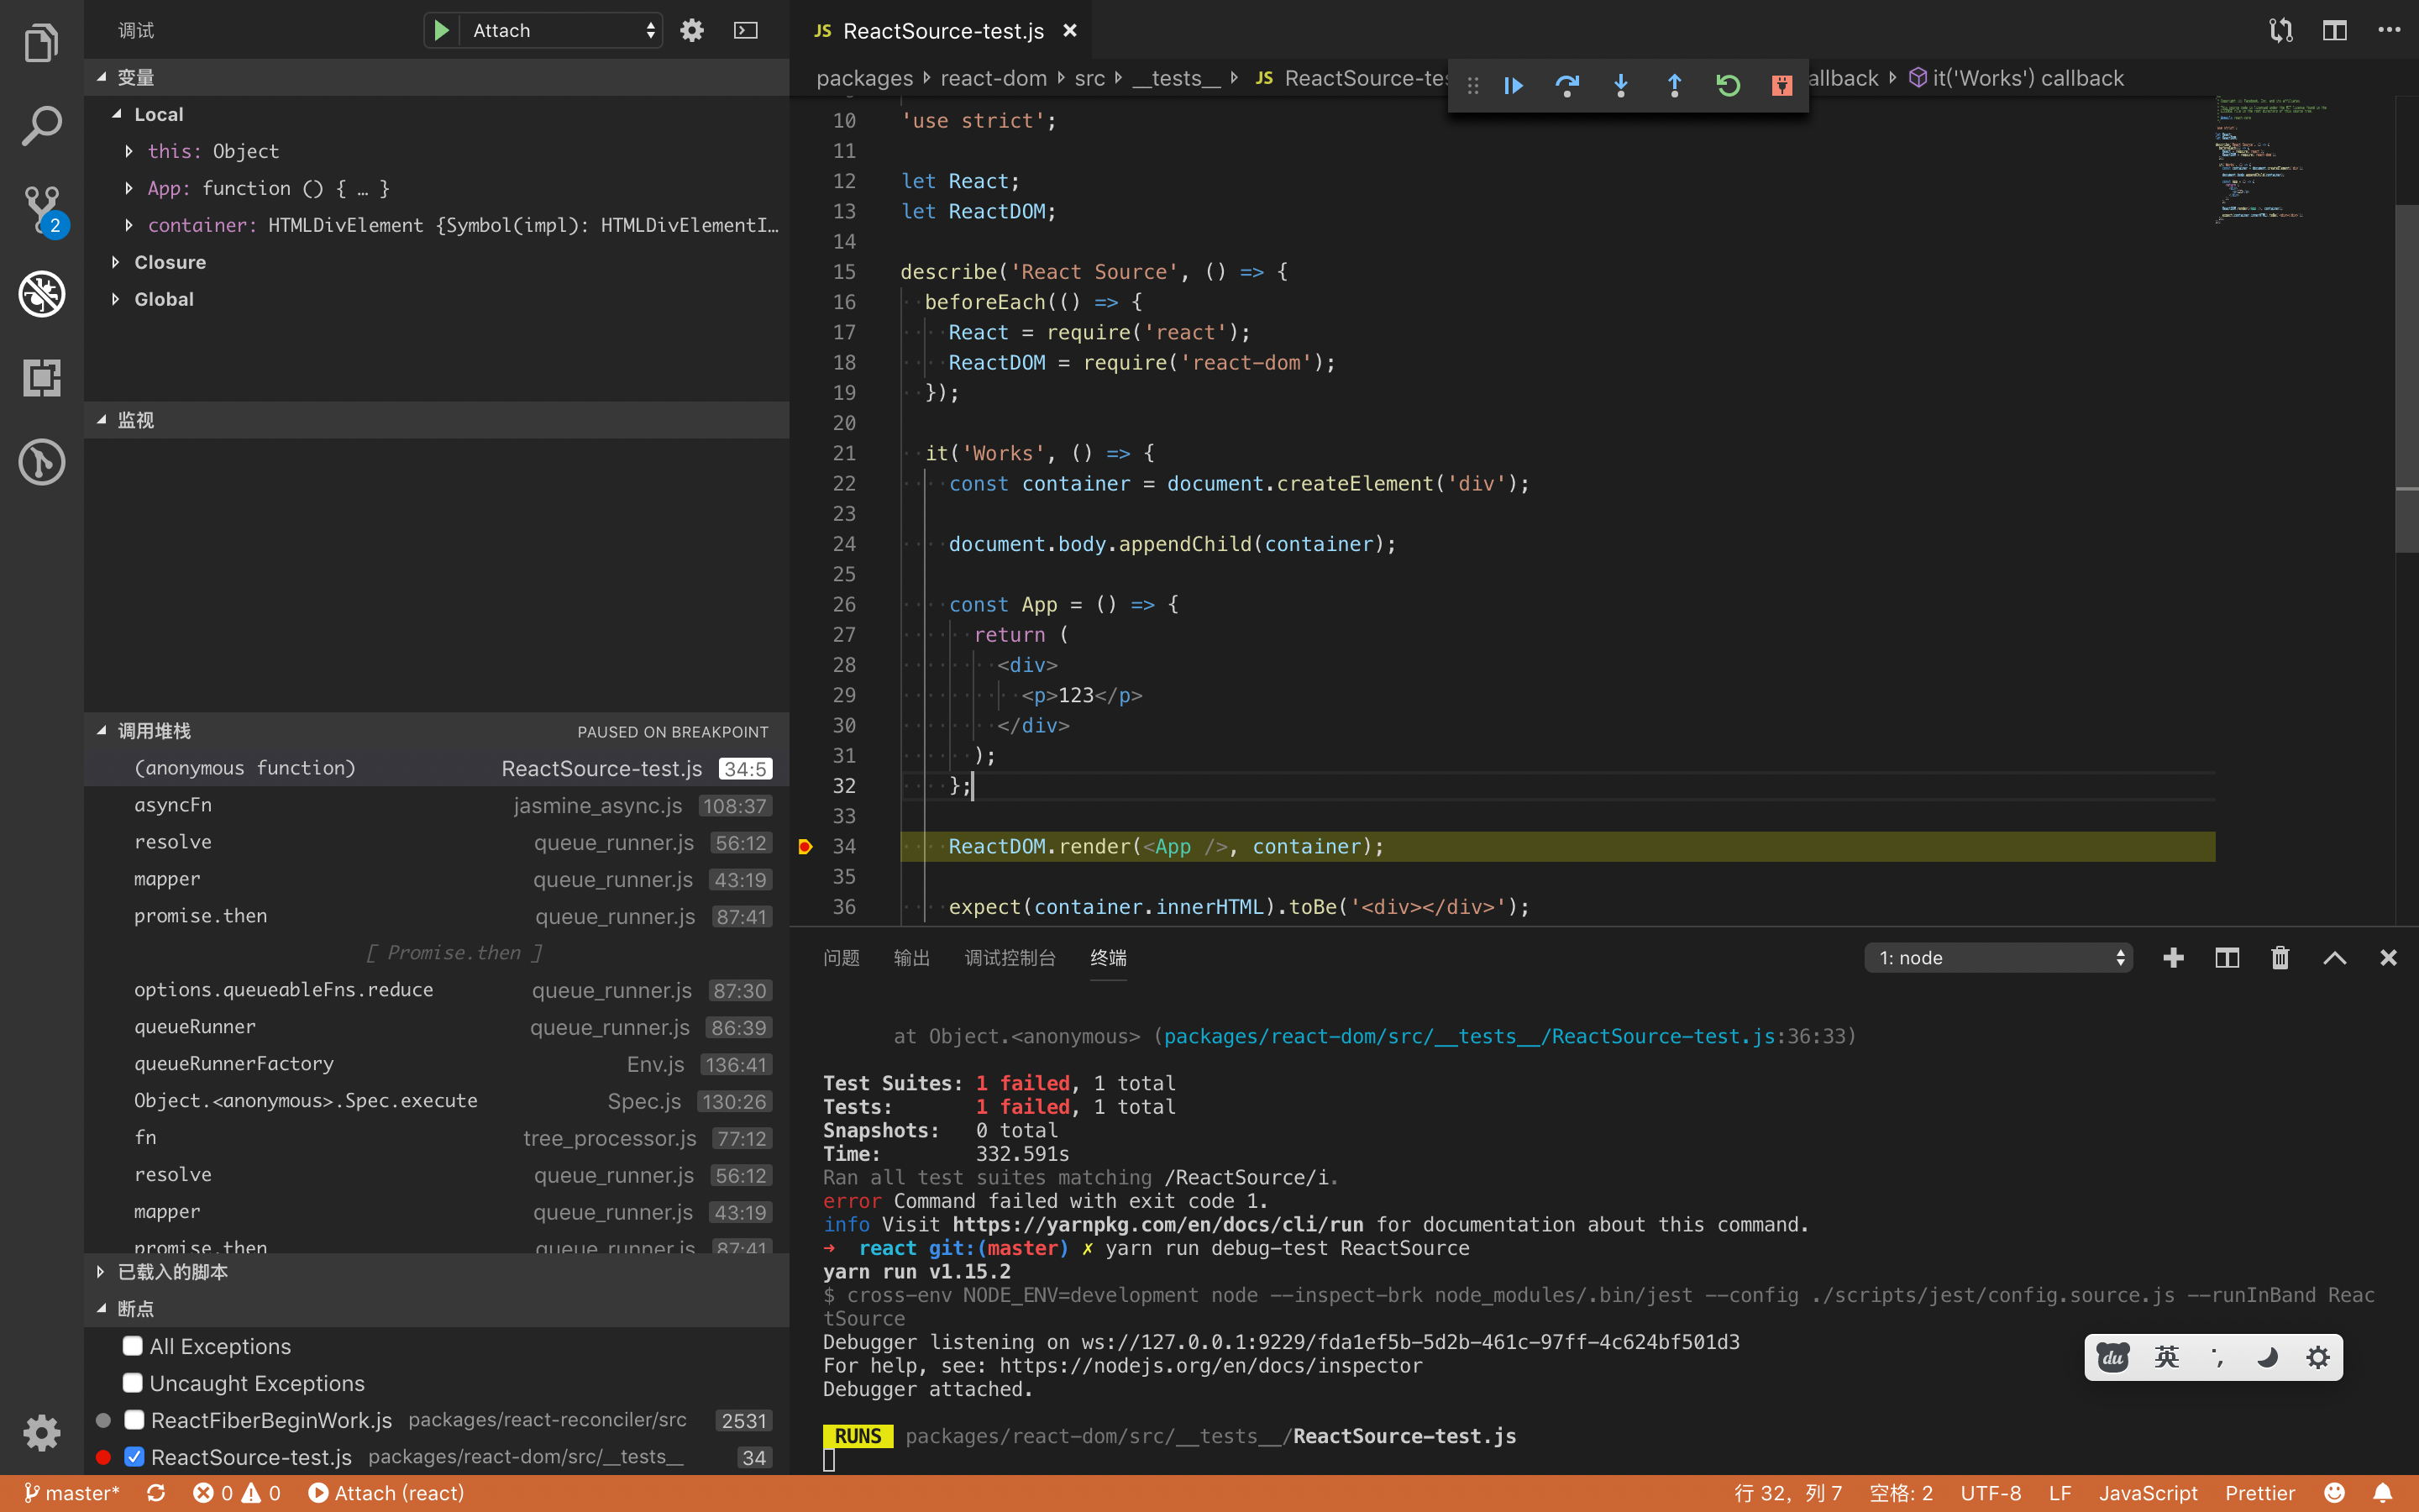Open the Attach debug configuration dropdown
This screenshot has width=2419, height=1512.
point(562,30)
